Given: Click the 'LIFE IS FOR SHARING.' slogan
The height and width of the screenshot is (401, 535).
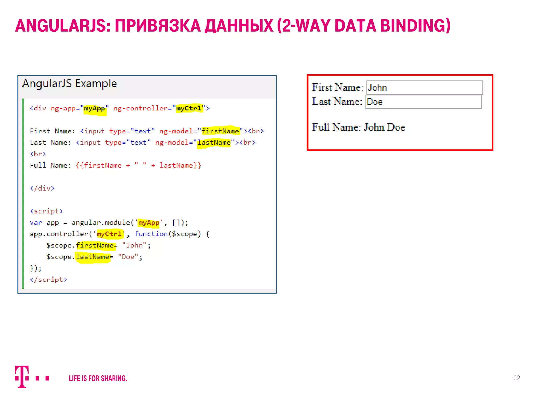Looking at the screenshot, I should click(x=98, y=379).
